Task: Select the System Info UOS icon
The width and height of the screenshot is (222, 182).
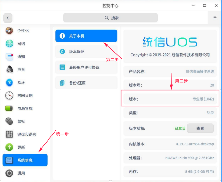Action: click(9, 160)
